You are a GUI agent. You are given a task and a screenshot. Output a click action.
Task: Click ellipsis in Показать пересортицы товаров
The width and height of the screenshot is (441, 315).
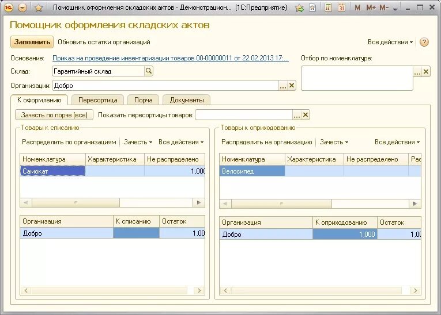click(x=297, y=115)
